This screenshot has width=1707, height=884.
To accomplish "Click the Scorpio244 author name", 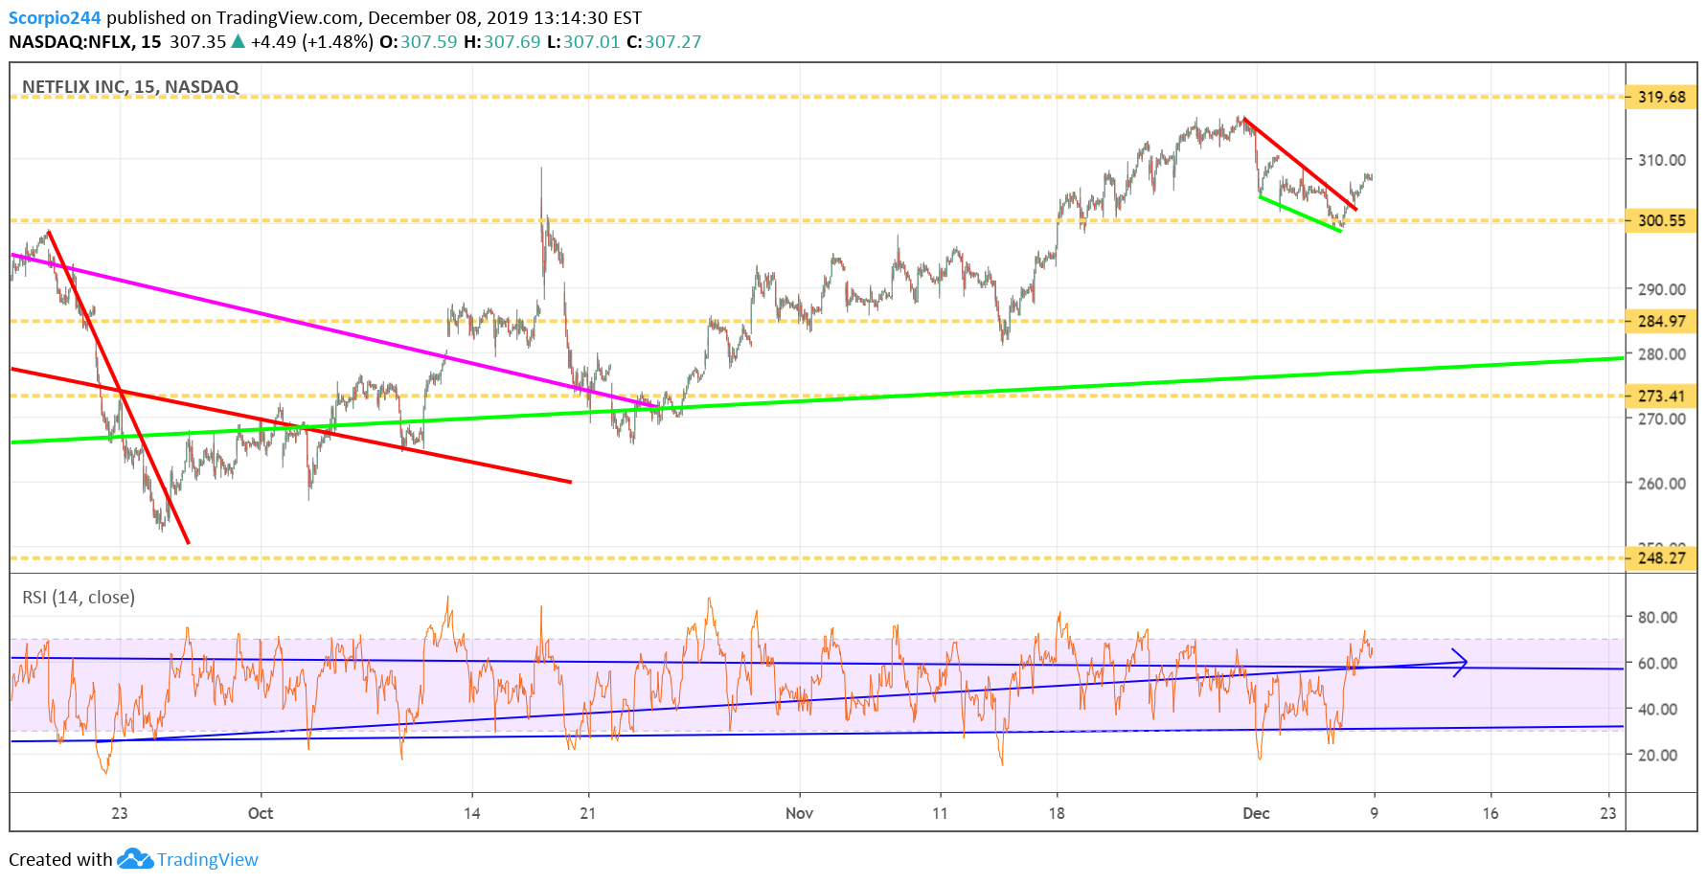I will point(55,17).
